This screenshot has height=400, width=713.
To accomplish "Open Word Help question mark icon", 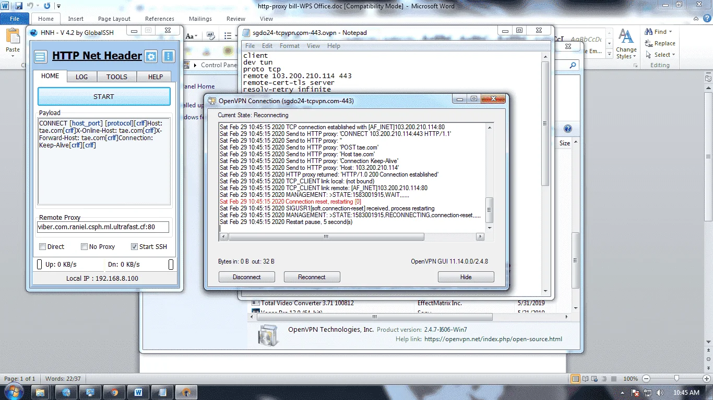I will (707, 19).
